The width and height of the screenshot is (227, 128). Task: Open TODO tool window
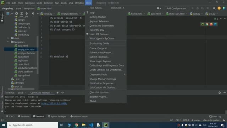point(10,117)
